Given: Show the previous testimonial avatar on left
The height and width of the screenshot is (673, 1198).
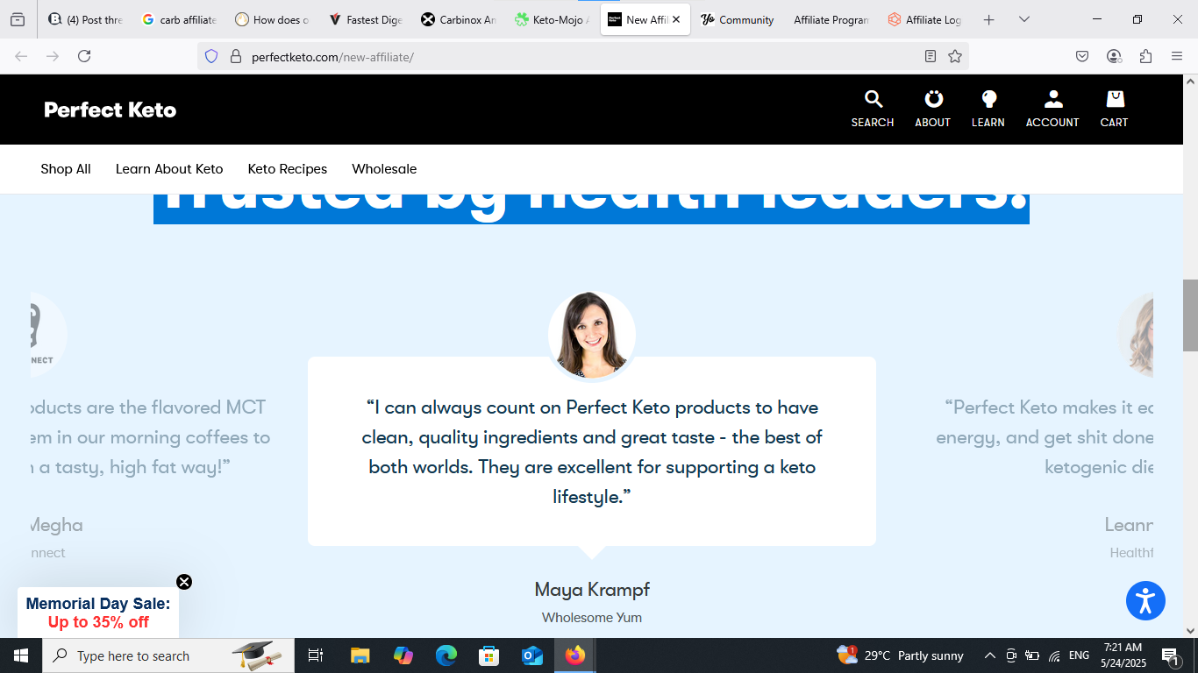Looking at the screenshot, I should point(48,336).
